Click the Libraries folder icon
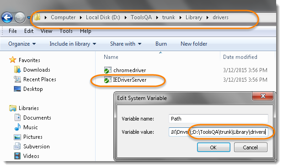Viewport: 283px width, 168px height. tap(13, 108)
